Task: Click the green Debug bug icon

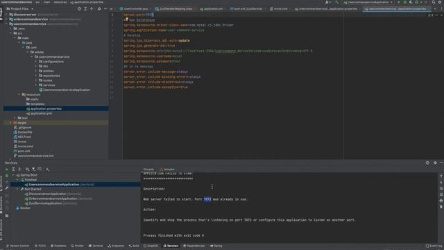Action: click(x=405, y=2)
